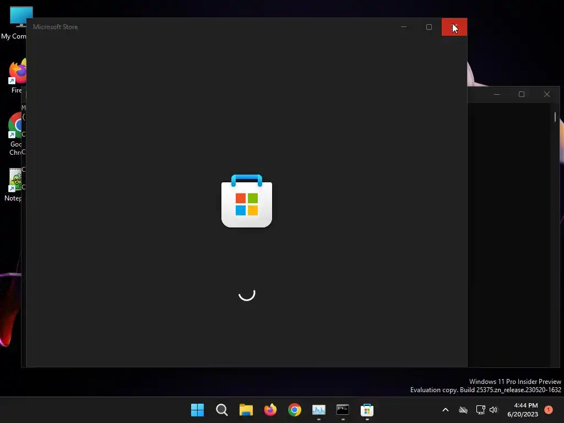564x423 pixels.
Task: Open the Windows Start menu
Action: click(x=197, y=410)
